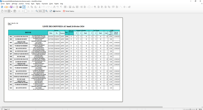Click the Insert Chart icon
Image resolution: width=203 pixels, height=110 pixels.
pos(74,7)
